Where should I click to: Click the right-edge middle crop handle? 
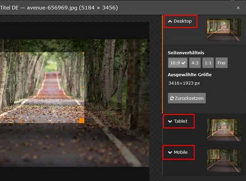[x=83, y=87]
